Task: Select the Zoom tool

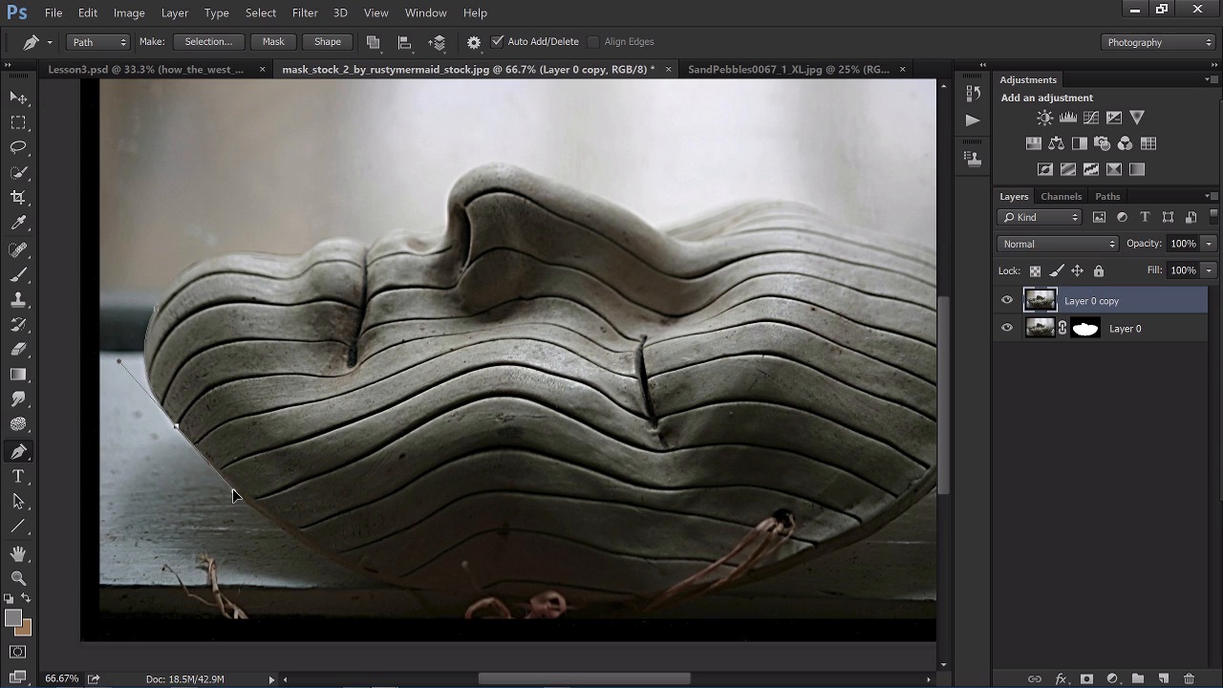Action: coord(18,578)
